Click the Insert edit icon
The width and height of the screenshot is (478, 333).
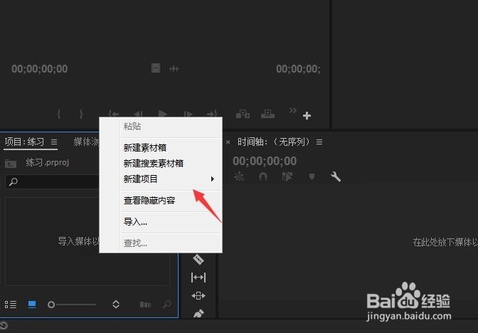click(243, 114)
